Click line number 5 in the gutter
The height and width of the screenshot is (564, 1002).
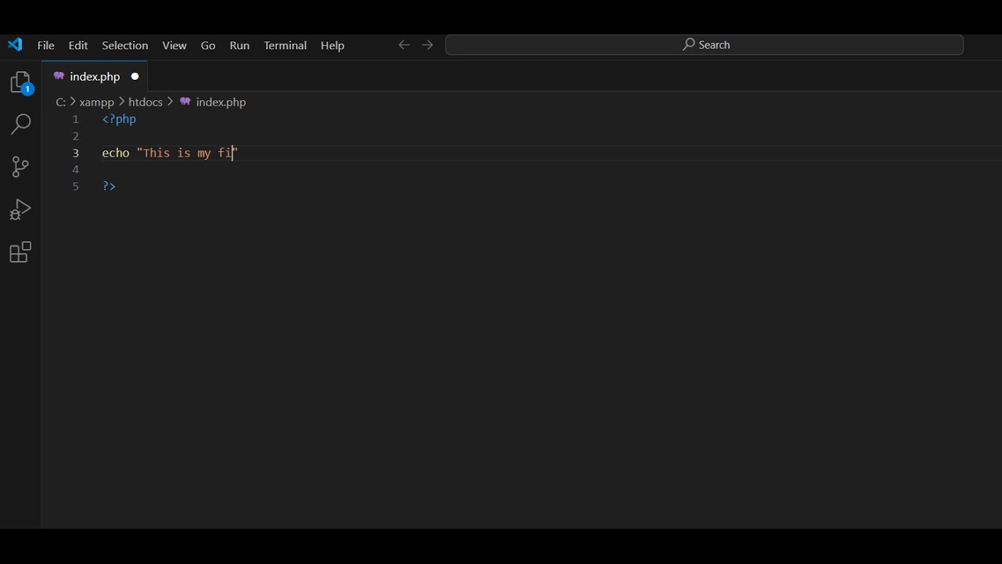(76, 186)
